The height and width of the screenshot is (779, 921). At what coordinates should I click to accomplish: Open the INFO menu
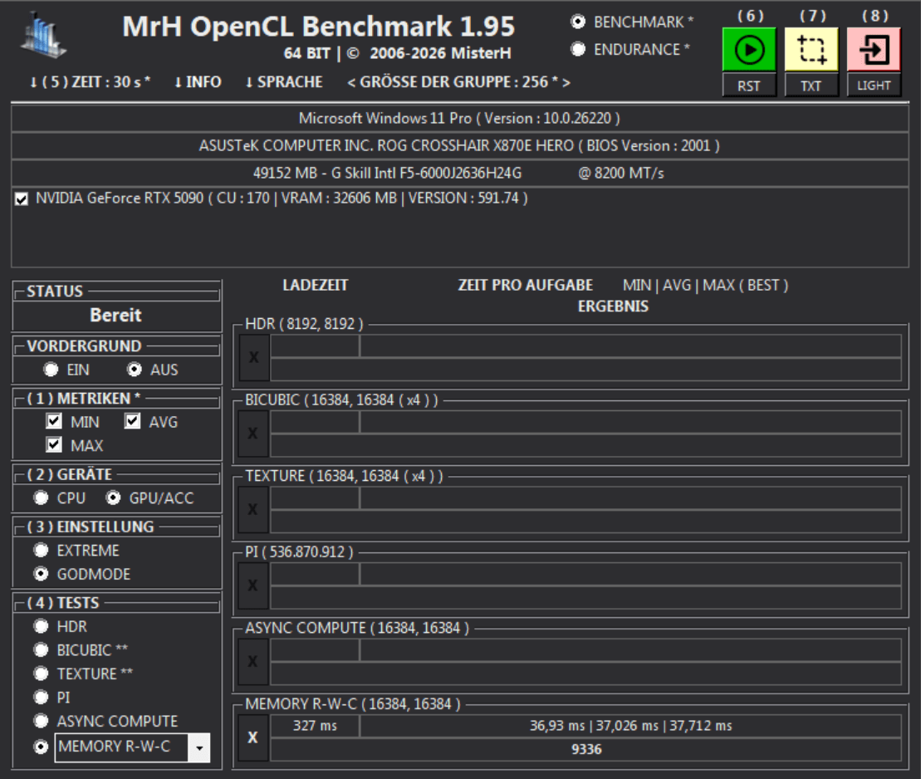tap(198, 82)
